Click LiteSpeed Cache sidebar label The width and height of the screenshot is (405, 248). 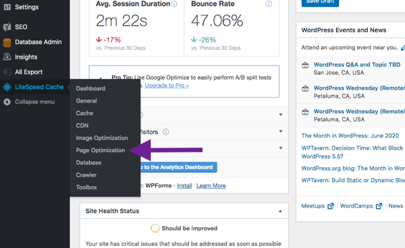(39, 87)
